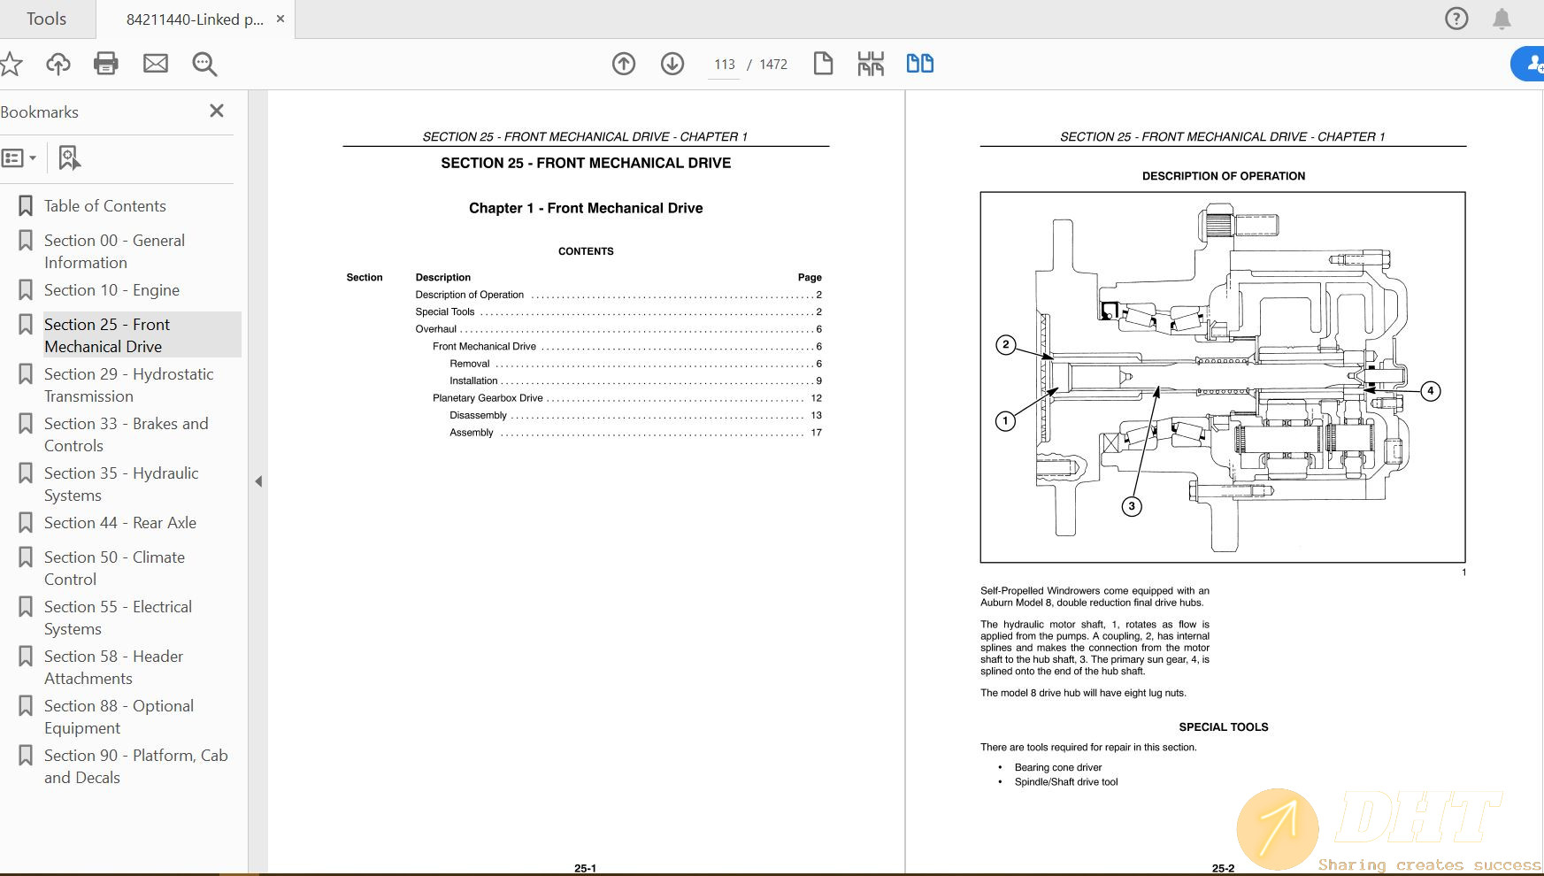Click Installation contents entry
The width and height of the screenshot is (1544, 876).
(635, 380)
